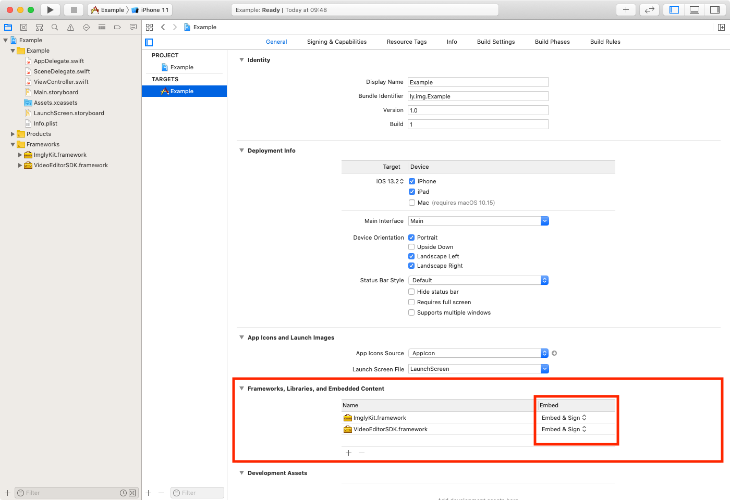Go forward in editor history

coord(175,27)
